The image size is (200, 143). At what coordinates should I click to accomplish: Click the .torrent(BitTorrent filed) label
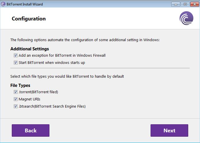click(x=38, y=92)
